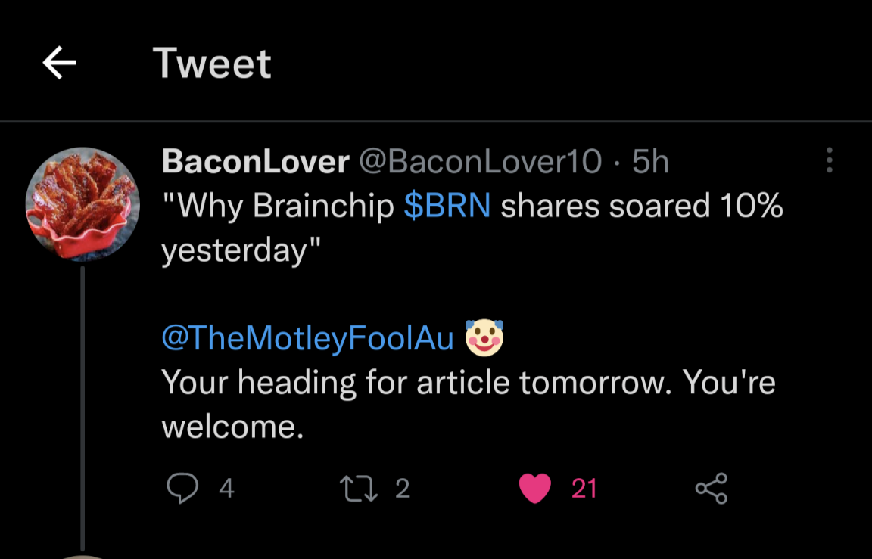
Task: Share the tweet with the share icon
Action: (x=712, y=488)
